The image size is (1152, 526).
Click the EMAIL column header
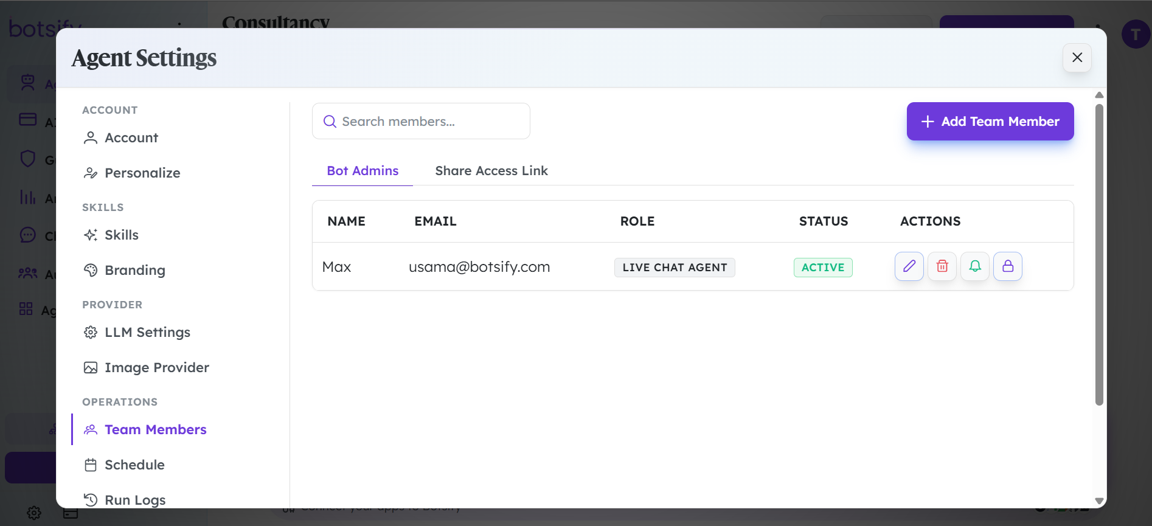tap(435, 221)
